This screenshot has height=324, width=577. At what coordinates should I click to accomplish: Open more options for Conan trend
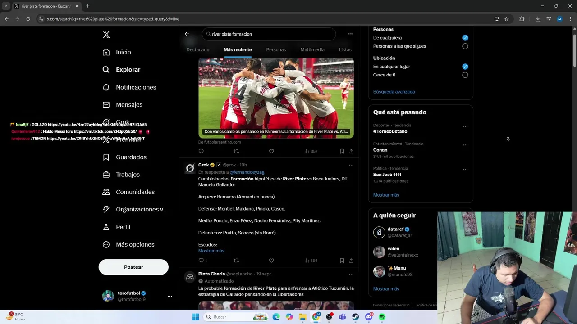click(465, 145)
